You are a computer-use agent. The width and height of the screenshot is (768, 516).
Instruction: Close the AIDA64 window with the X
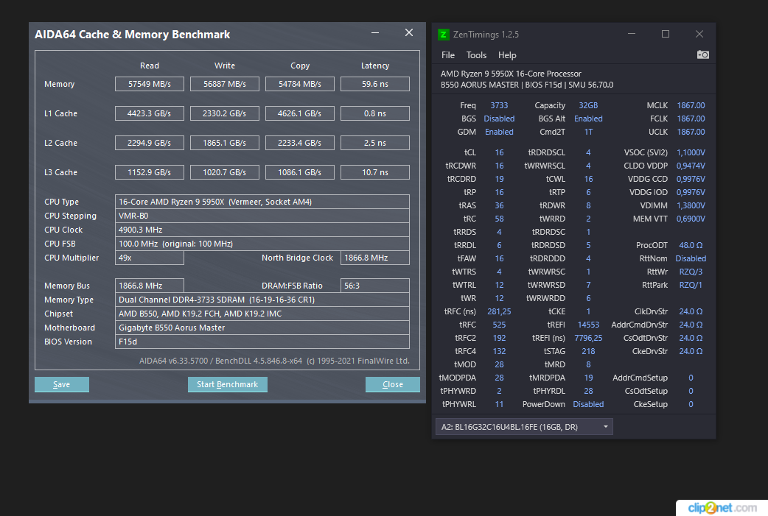(409, 33)
